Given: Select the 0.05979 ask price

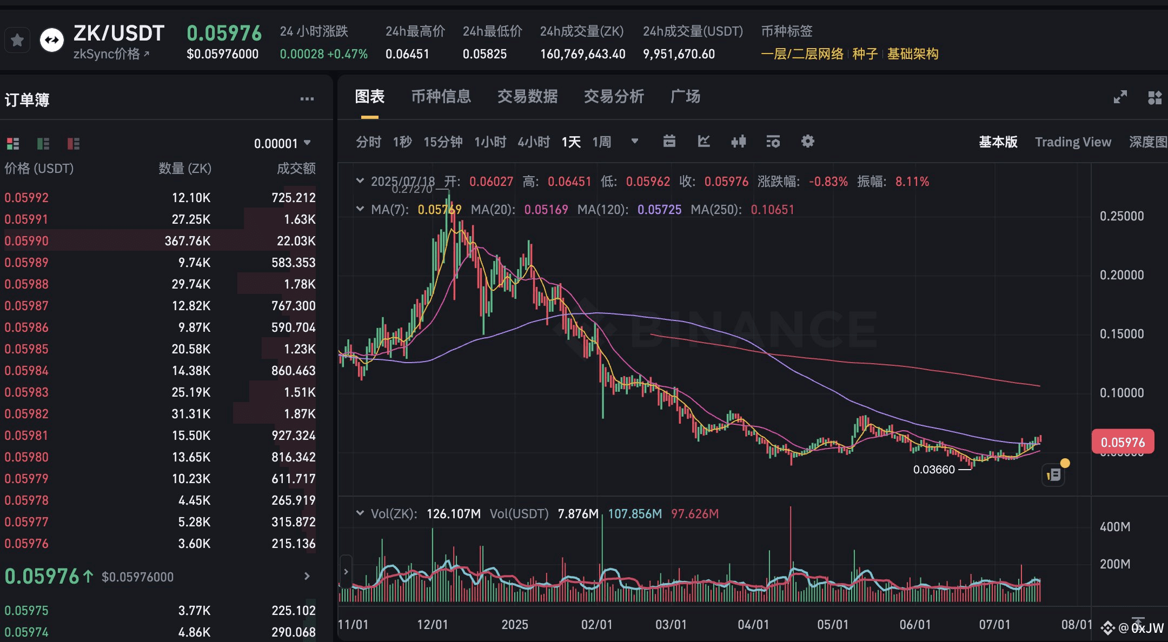Looking at the screenshot, I should pos(26,479).
